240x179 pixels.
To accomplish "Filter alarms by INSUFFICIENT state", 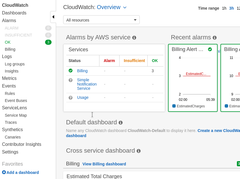I will point(18,35).
